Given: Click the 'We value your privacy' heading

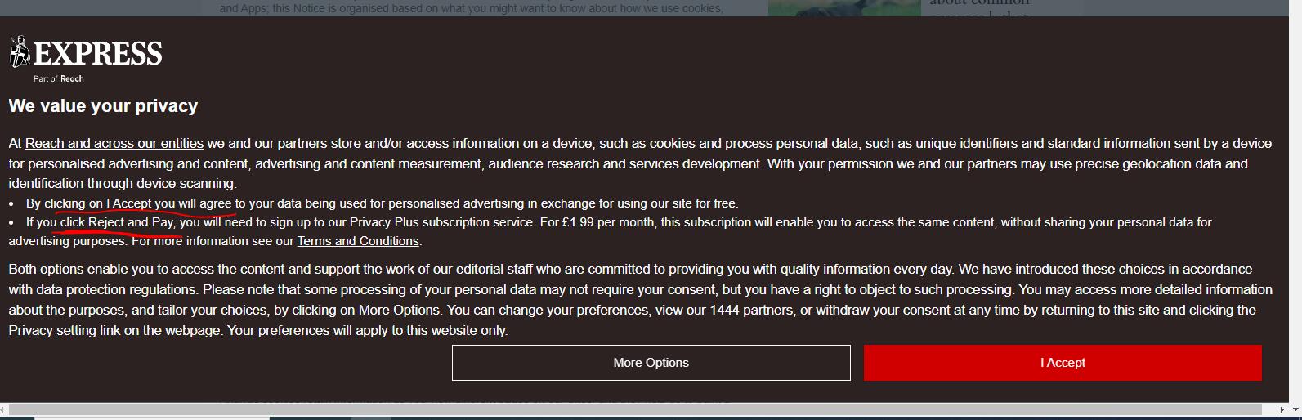Looking at the screenshot, I should (103, 106).
